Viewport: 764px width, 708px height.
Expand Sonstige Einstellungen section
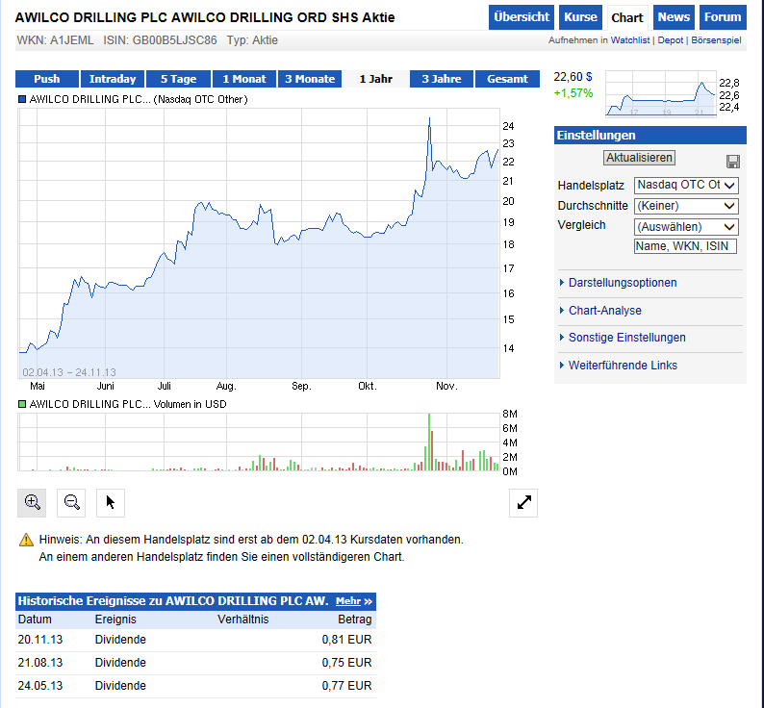click(x=626, y=338)
